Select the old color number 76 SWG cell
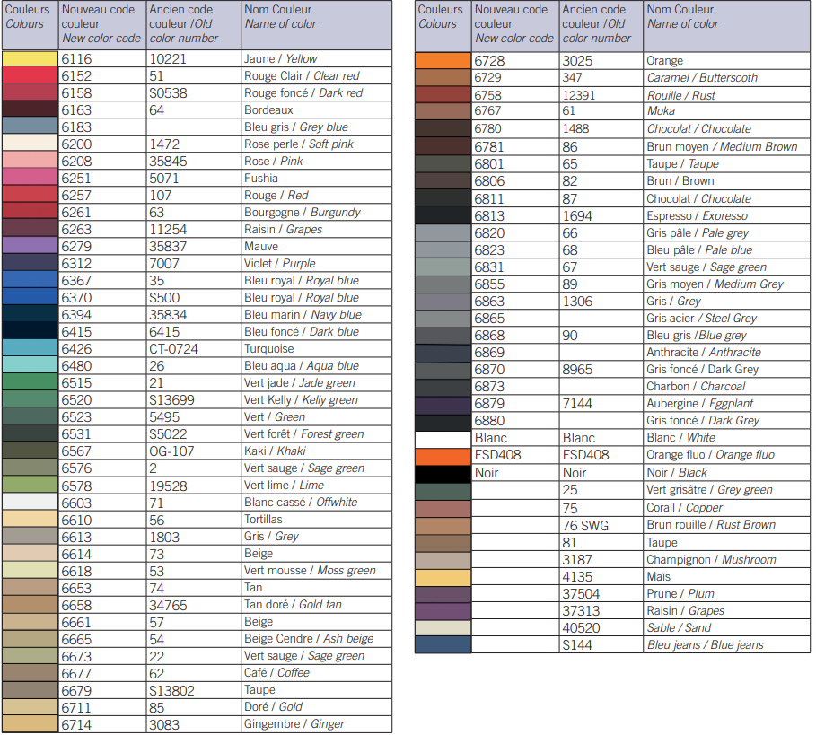816x735 pixels. click(601, 524)
